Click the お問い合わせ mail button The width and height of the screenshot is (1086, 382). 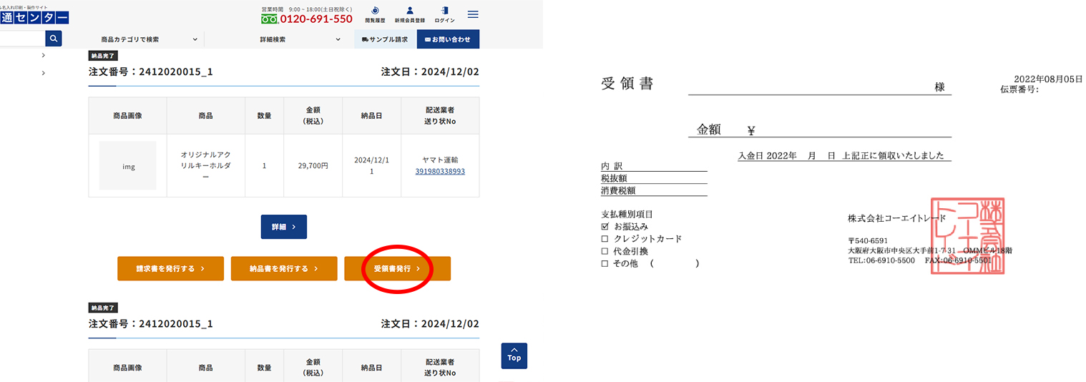(448, 39)
